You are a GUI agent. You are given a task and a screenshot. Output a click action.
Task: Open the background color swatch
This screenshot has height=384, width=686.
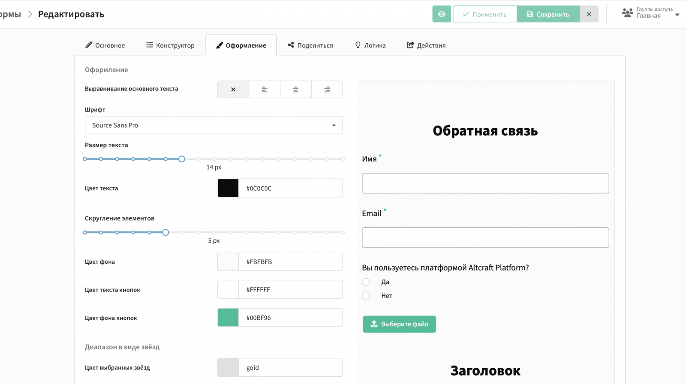coord(228,262)
